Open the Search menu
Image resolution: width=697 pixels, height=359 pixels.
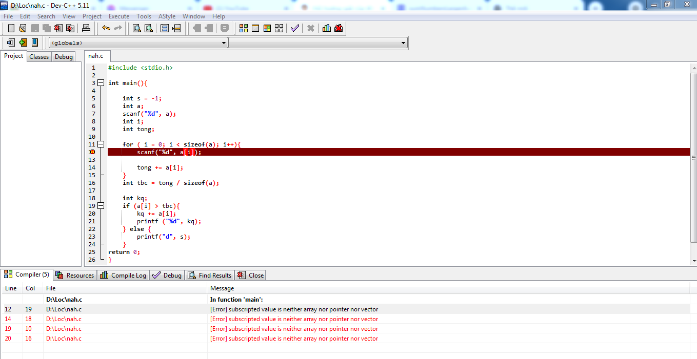46,16
